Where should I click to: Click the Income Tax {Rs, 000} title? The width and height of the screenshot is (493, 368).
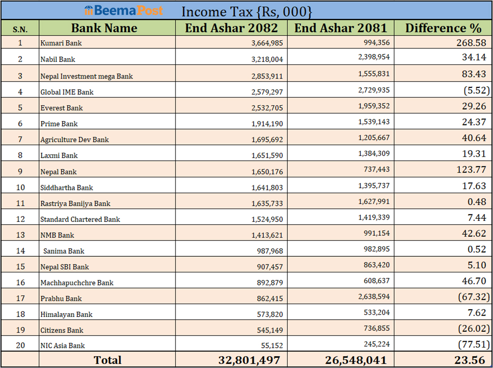[246, 11]
